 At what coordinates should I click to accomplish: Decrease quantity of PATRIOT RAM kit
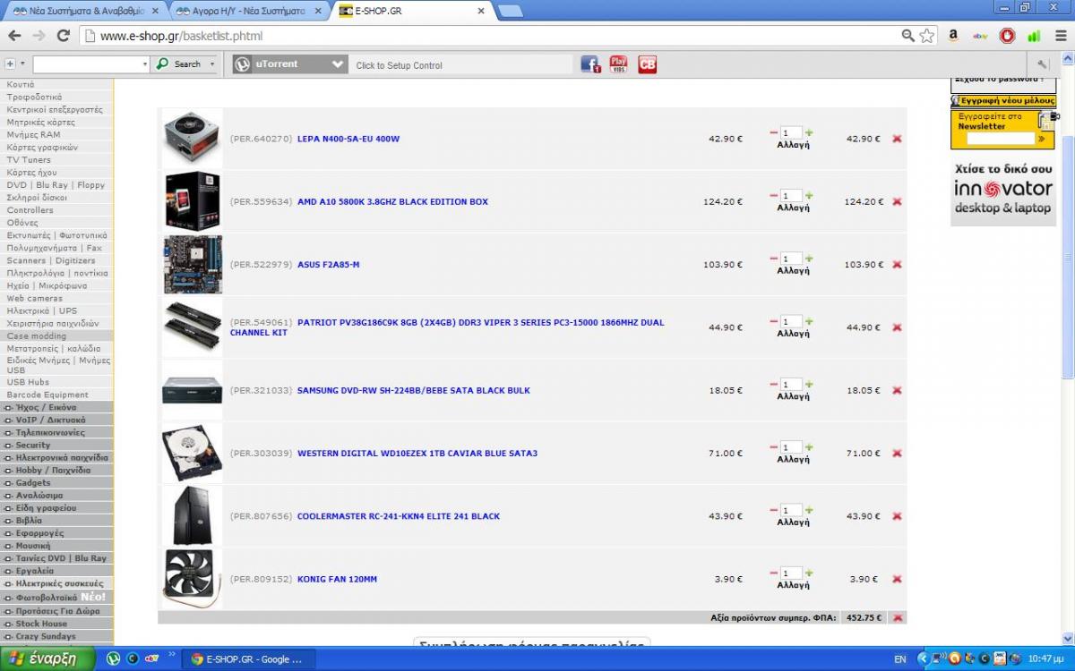(x=773, y=321)
